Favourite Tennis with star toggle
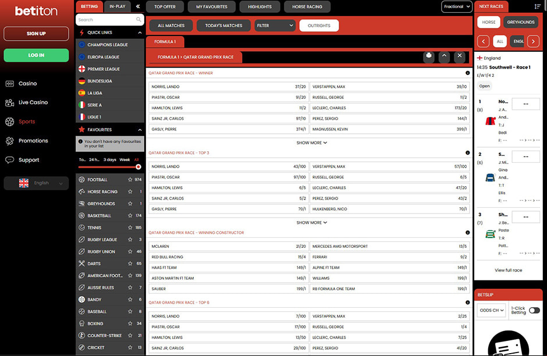Image resolution: width=547 pixels, height=356 pixels. tap(130, 227)
